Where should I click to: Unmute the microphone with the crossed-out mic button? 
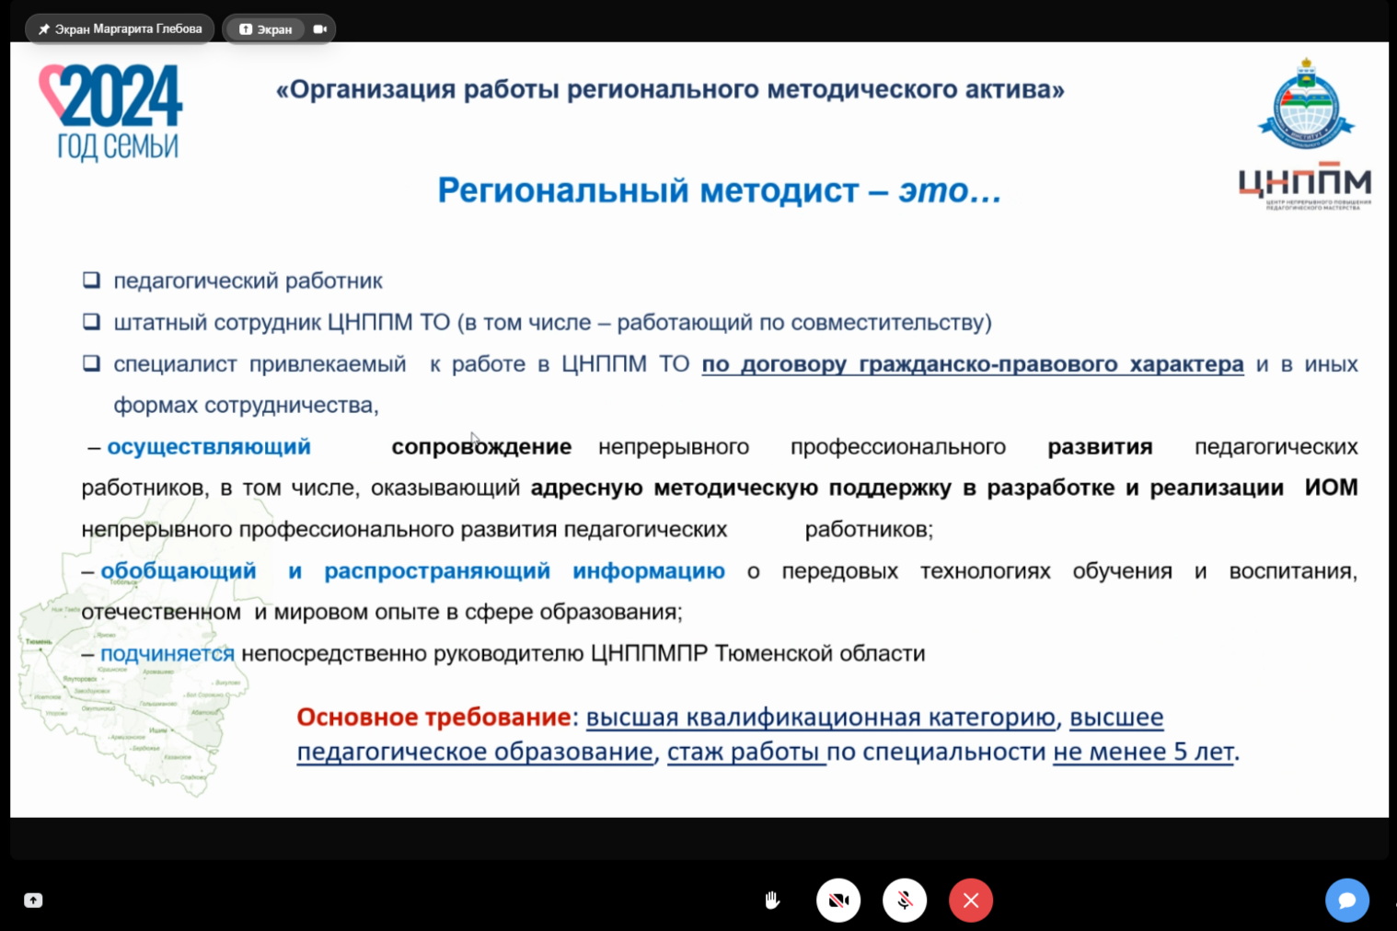point(905,901)
